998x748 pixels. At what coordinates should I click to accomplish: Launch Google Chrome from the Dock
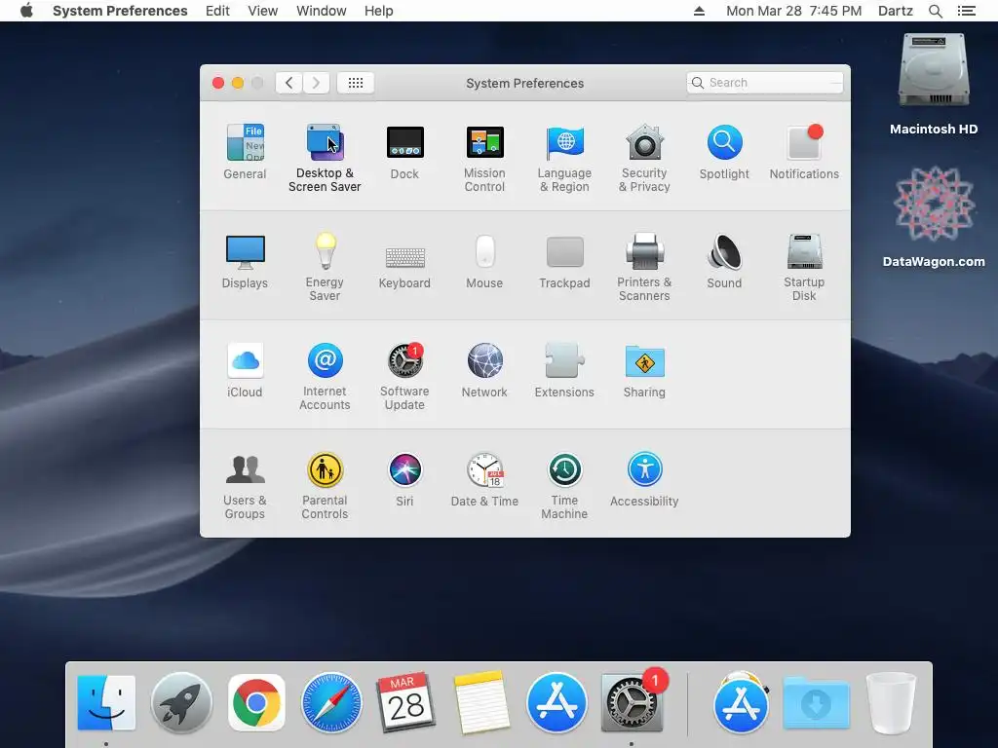[256, 703]
